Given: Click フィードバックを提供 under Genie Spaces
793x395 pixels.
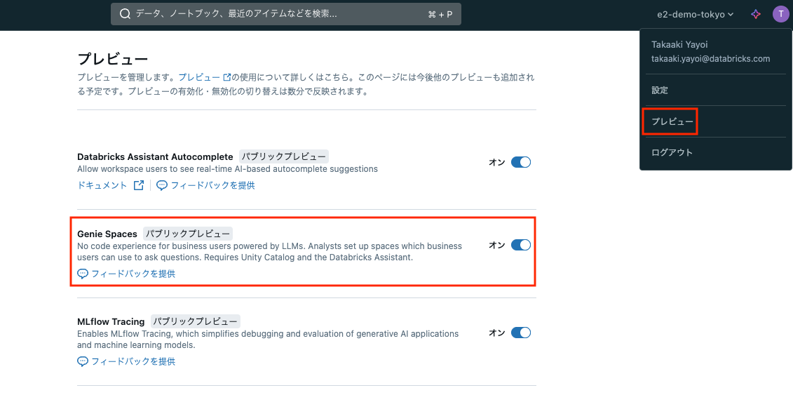Looking at the screenshot, I should pyautogui.click(x=133, y=274).
